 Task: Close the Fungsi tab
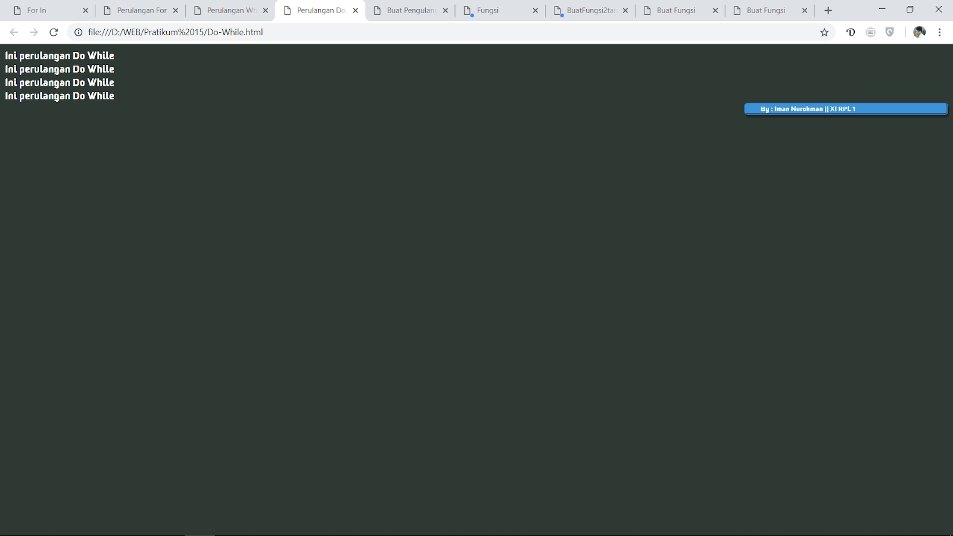pyautogui.click(x=535, y=10)
